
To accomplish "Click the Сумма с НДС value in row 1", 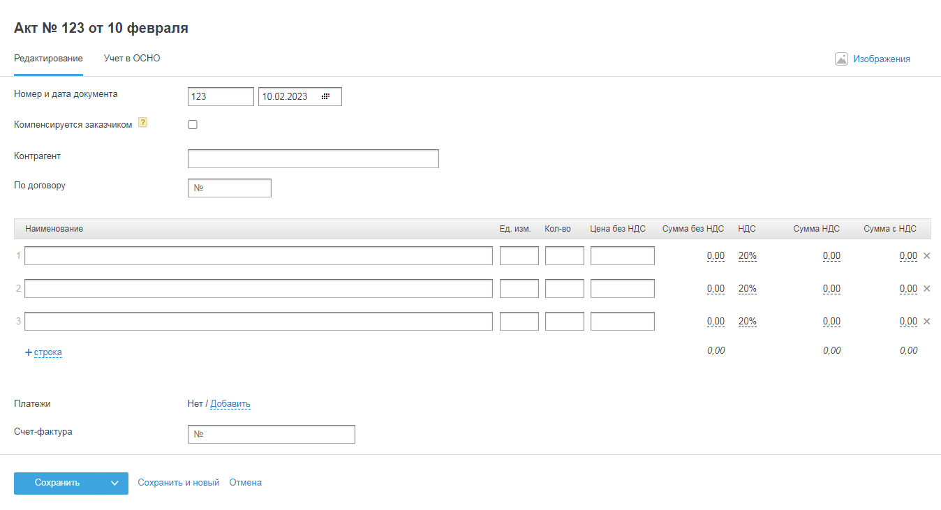I will click(x=909, y=256).
